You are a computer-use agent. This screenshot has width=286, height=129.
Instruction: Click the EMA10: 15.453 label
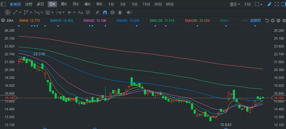point(62,21)
